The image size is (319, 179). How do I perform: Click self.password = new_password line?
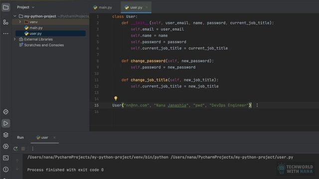[x=163, y=68]
